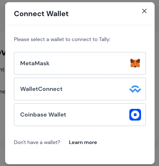Image resolution: width=159 pixels, height=166 pixels.
Task: Click the 'Please select a wallet' instruction text
Action: click(x=62, y=40)
